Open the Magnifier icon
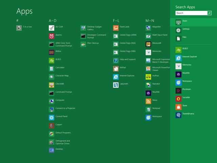The width and height of the screenshot is (217, 163). pyautogui.click(x=148, y=28)
